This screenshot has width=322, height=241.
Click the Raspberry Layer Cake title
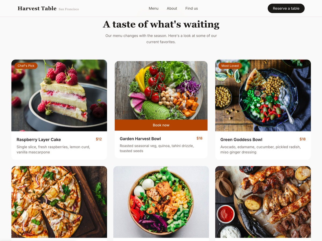39,140
